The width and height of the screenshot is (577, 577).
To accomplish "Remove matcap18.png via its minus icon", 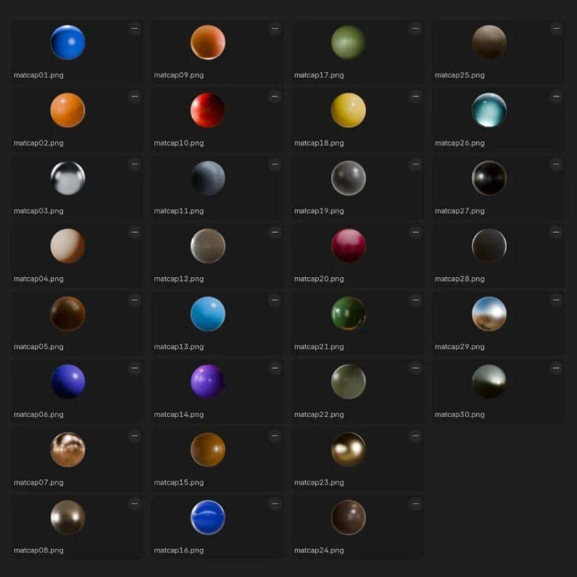I will click(415, 97).
